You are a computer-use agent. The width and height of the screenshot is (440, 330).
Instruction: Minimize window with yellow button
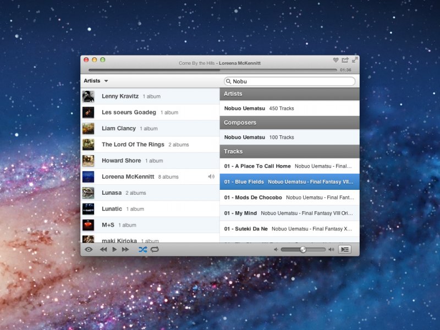click(x=94, y=60)
